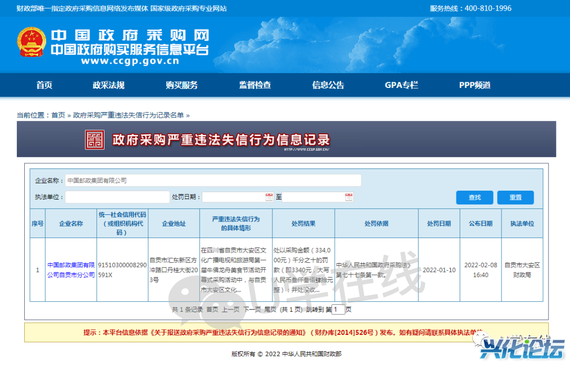Open PPP频道 navigation item
570x367 pixels.
(475, 85)
